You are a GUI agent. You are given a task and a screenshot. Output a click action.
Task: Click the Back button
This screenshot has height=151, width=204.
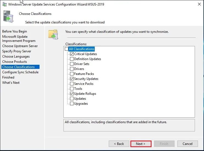pyautogui.click(x=119, y=144)
